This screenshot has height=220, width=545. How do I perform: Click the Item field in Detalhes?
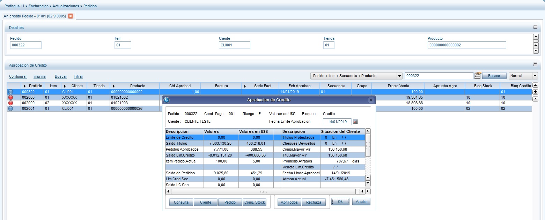coord(123,45)
